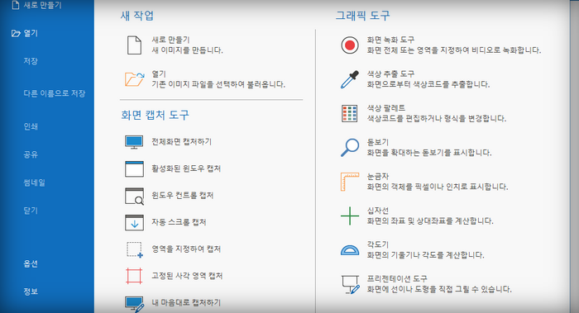Click the 색상 팔레트 title
Image resolution: width=579 pixels, height=313 pixels.
pos(386,108)
